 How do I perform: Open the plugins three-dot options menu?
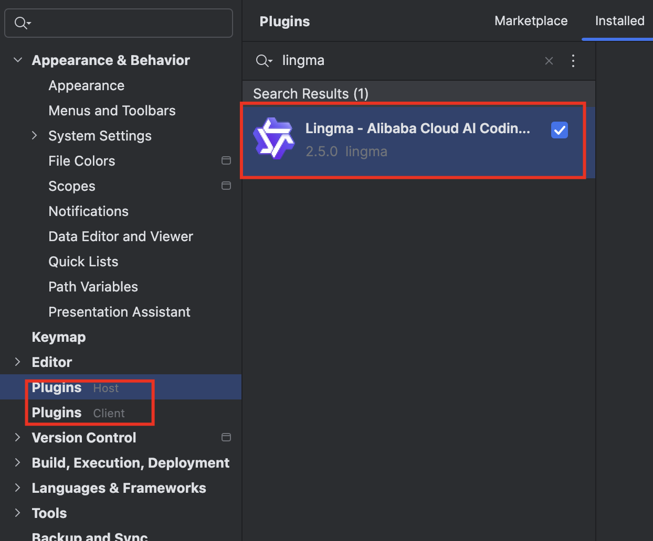click(573, 61)
